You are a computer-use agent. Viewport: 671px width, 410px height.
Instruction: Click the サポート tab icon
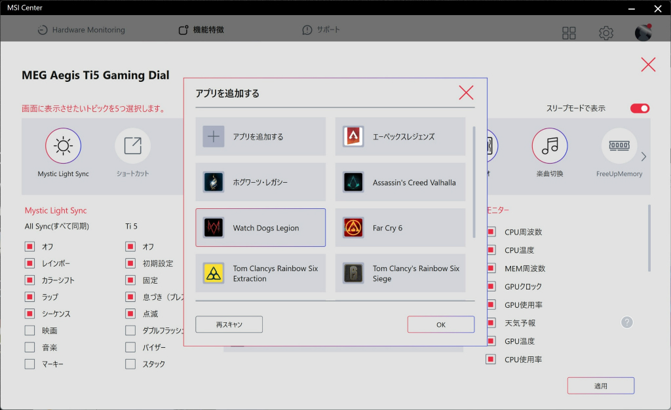(307, 30)
